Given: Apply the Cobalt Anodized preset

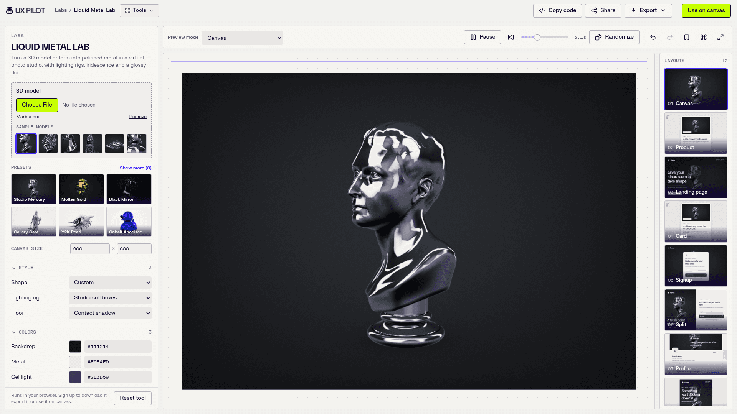Looking at the screenshot, I should point(129,222).
